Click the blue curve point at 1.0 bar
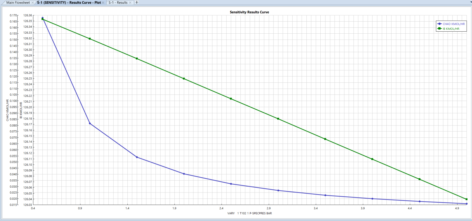This screenshot has height=221, width=472. 90,123
